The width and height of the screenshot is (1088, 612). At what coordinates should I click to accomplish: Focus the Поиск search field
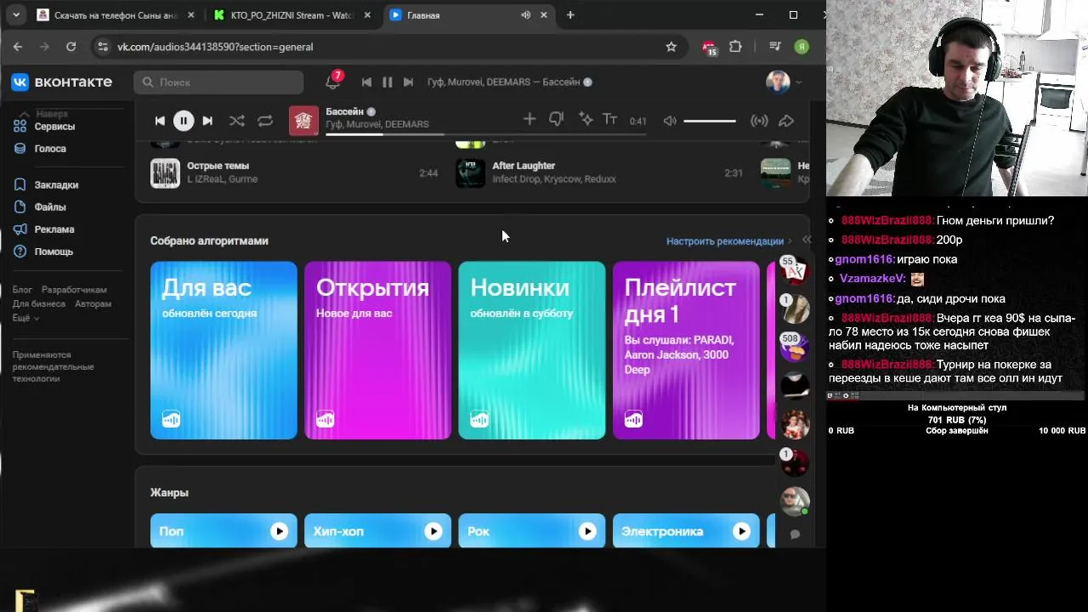click(218, 82)
